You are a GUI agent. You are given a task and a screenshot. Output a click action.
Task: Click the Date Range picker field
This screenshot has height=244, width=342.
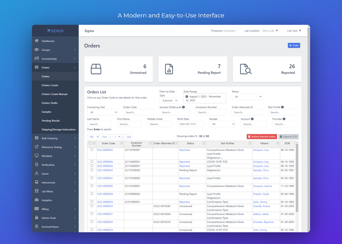click(205, 98)
